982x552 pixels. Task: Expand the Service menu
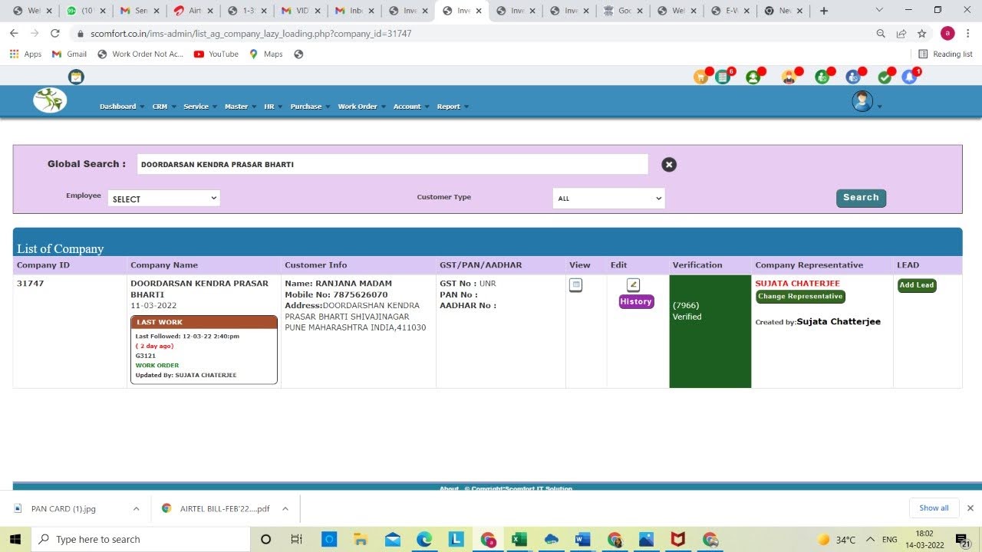click(199, 107)
